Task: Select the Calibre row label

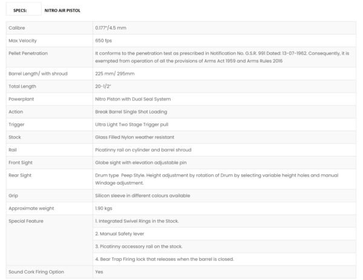Action: point(17,28)
